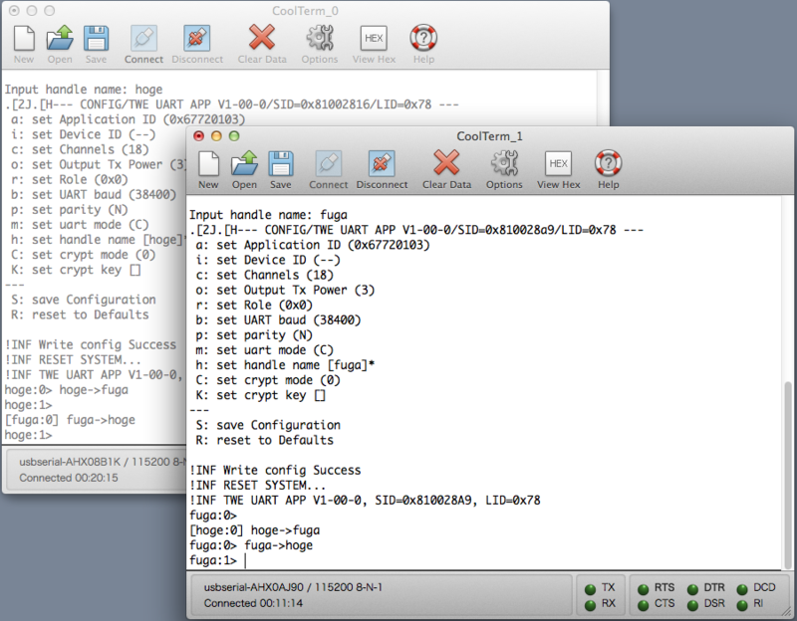Click Connect icon in CoolTerm_0 window
The height and width of the screenshot is (621, 797).
(x=143, y=38)
